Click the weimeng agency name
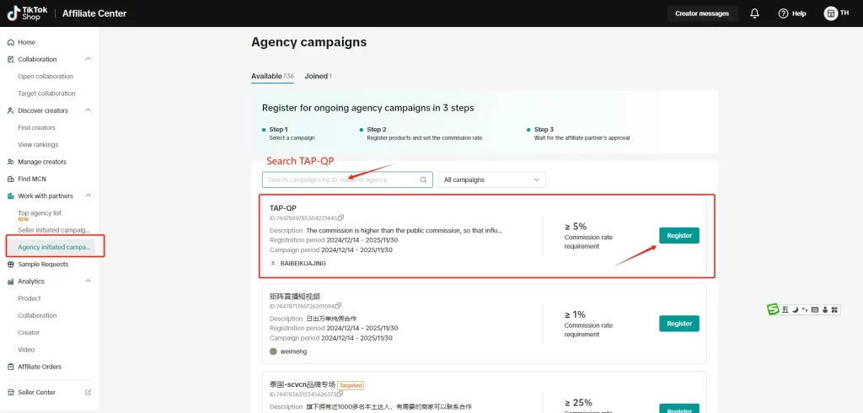This screenshot has height=413, width=863. (293, 351)
